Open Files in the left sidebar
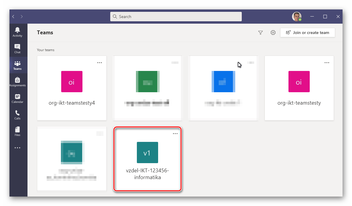The height and width of the screenshot is (206, 352). pos(17,131)
